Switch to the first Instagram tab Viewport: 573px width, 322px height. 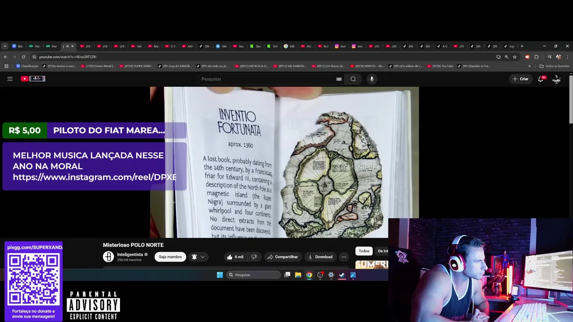tap(340, 46)
